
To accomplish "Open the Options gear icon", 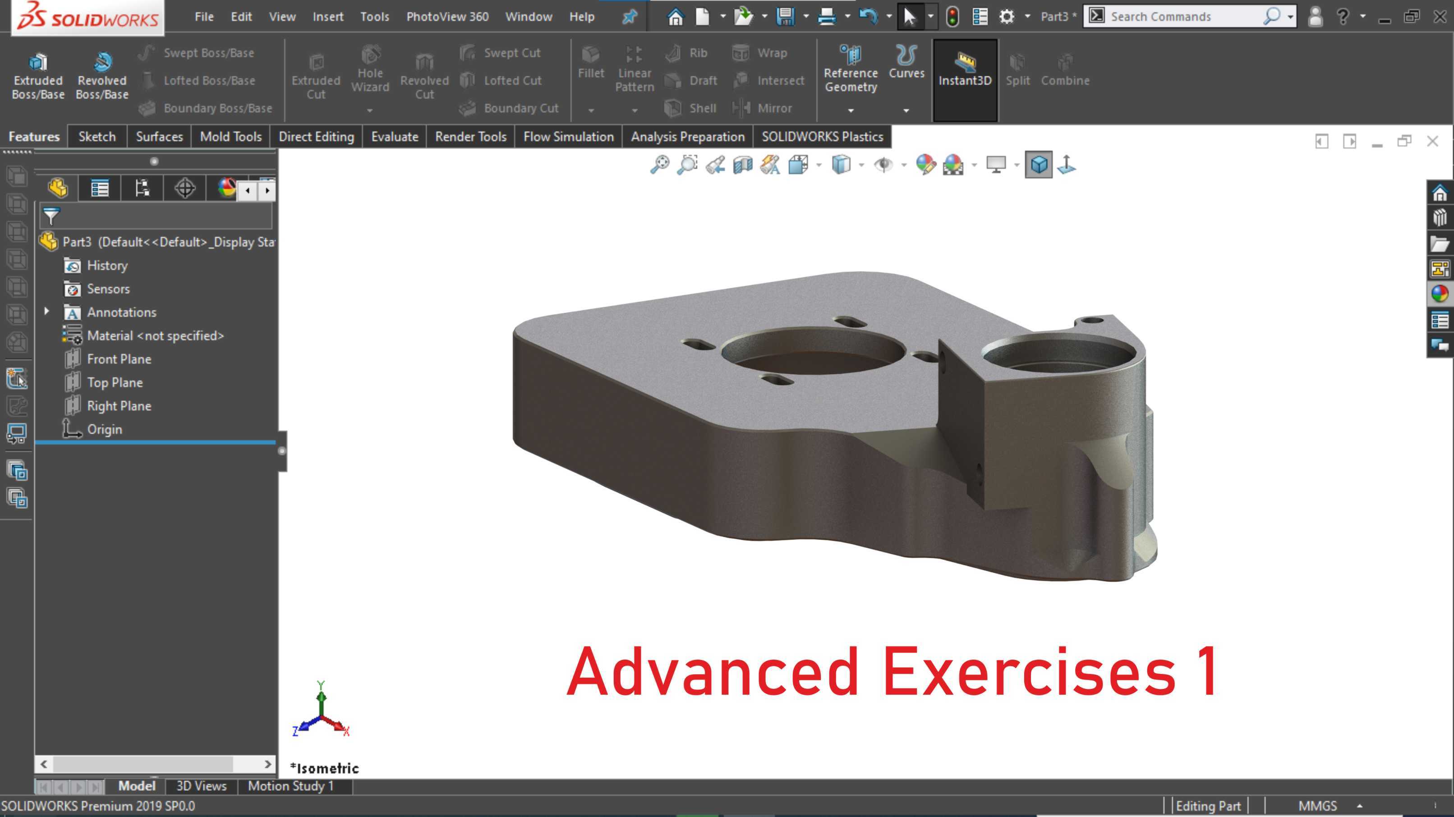I will (x=1007, y=16).
